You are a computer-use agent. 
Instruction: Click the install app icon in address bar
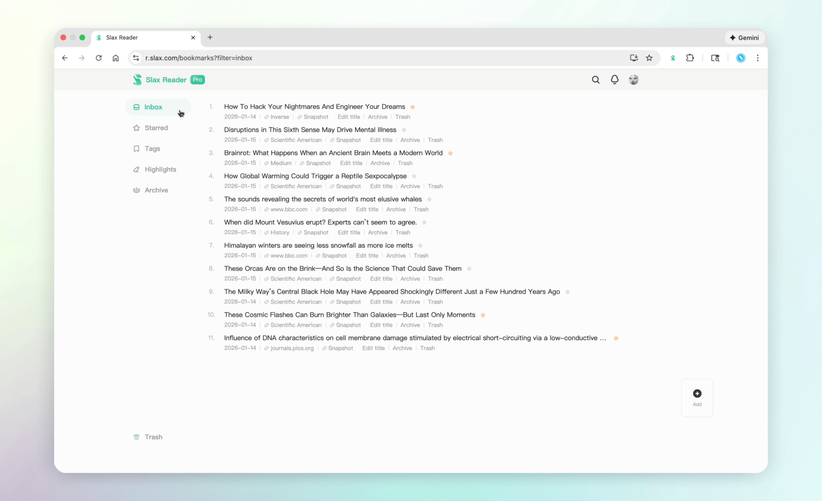pyautogui.click(x=634, y=58)
